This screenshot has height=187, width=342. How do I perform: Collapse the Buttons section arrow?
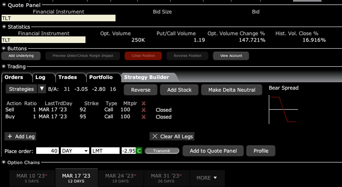(x=4, y=48)
